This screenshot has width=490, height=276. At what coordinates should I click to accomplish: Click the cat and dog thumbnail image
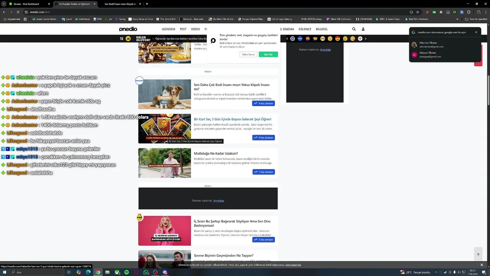coord(165,94)
